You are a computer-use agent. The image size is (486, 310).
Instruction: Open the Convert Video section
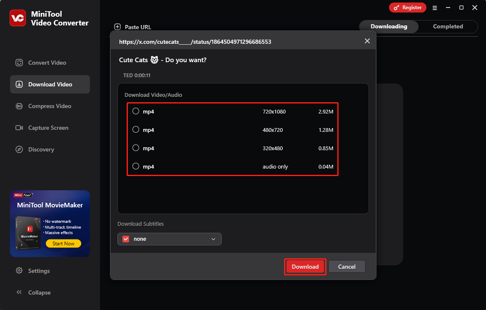click(50, 63)
